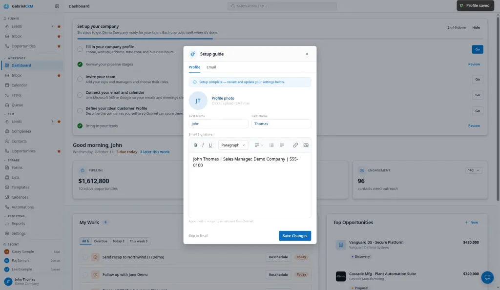Viewport: 500px width, 290px height.
Task: Add a New top opportunity
Action: tap(471, 223)
